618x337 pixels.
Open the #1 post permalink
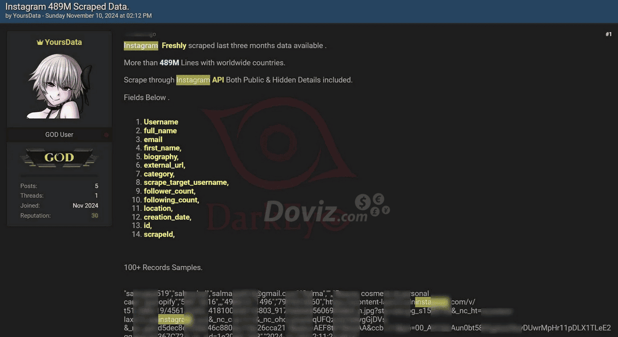(x=608, y=34)
